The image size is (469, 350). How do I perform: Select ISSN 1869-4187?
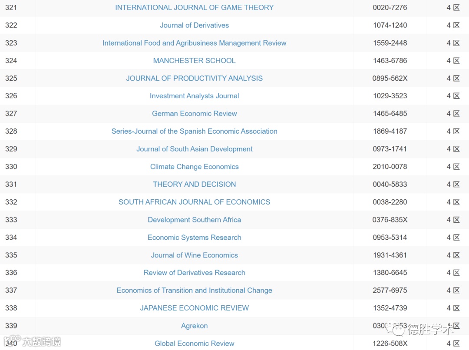point(390,131)
